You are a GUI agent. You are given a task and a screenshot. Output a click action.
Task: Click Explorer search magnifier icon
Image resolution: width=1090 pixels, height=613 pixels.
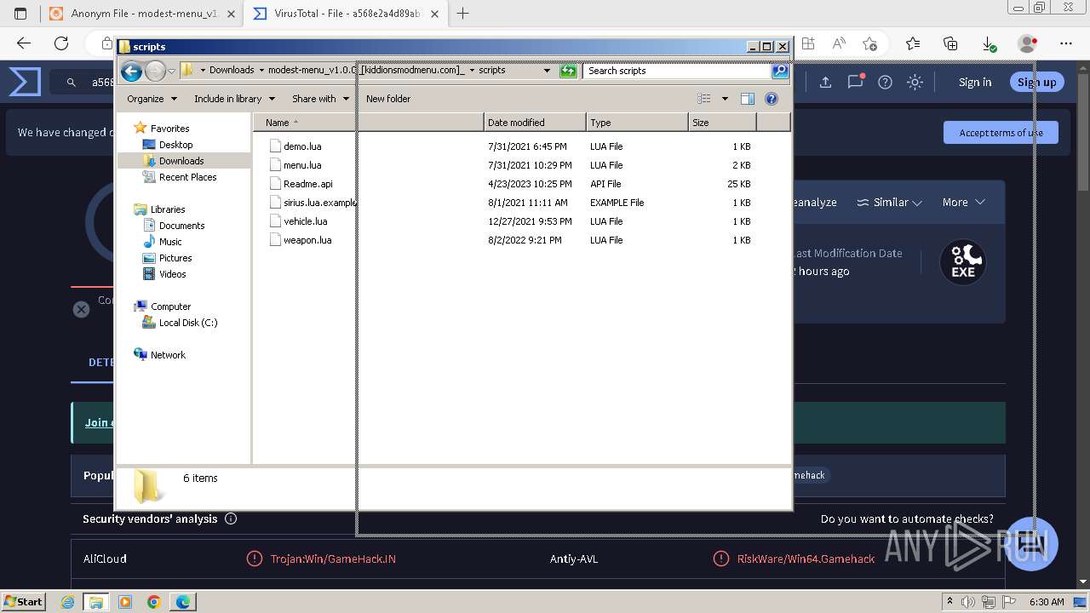(780, 71)
